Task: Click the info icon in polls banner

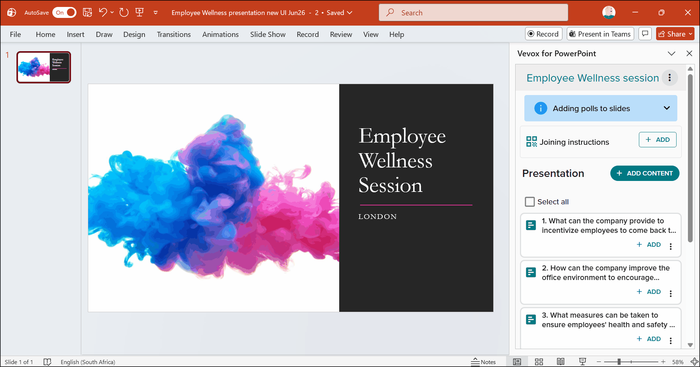Action: pyautogui.click(x=540, y=108)
